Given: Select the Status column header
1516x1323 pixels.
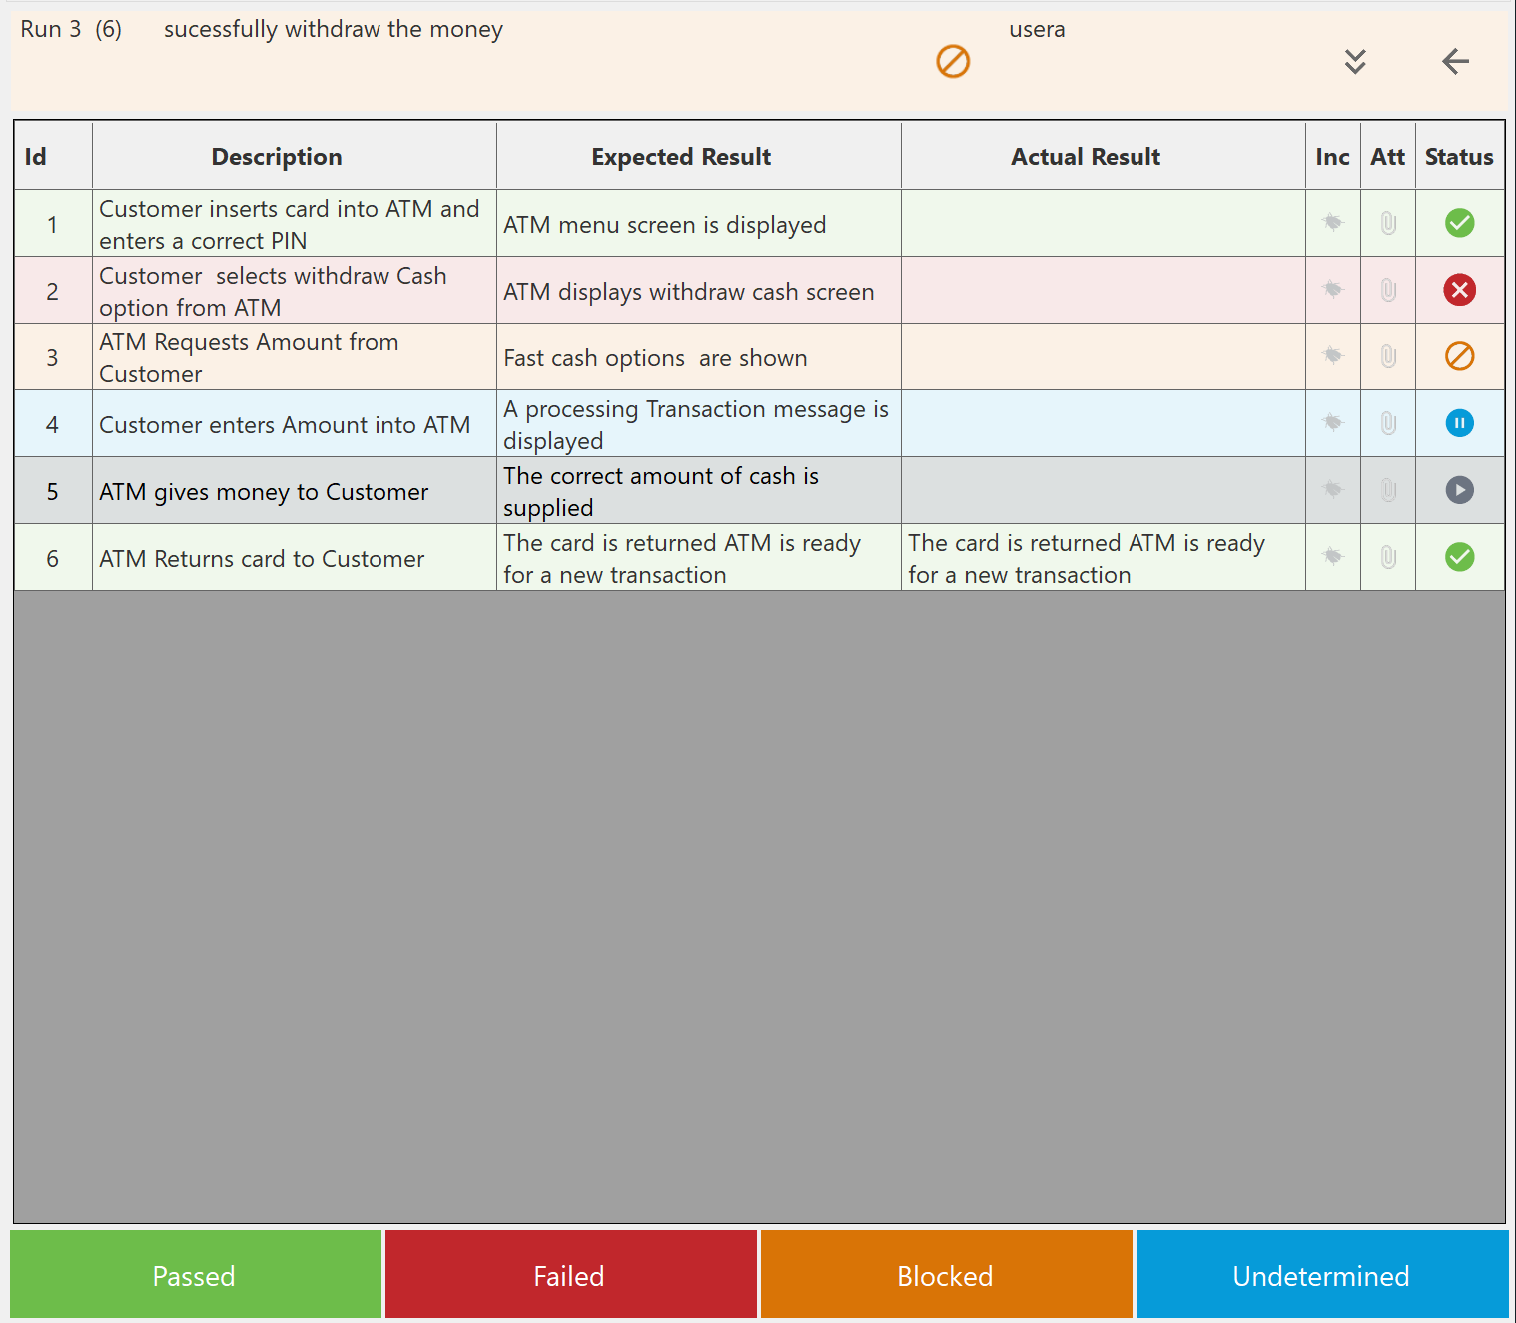Looking at the screenshot, I should coord(1459,157).
